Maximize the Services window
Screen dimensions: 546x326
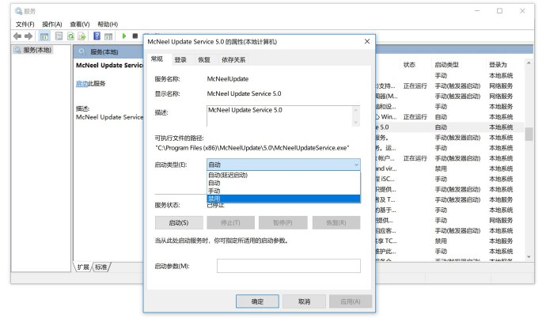pos(499,11)
